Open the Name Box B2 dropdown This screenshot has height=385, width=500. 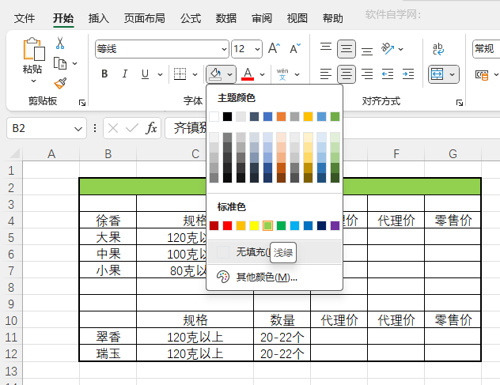[78, 129]
